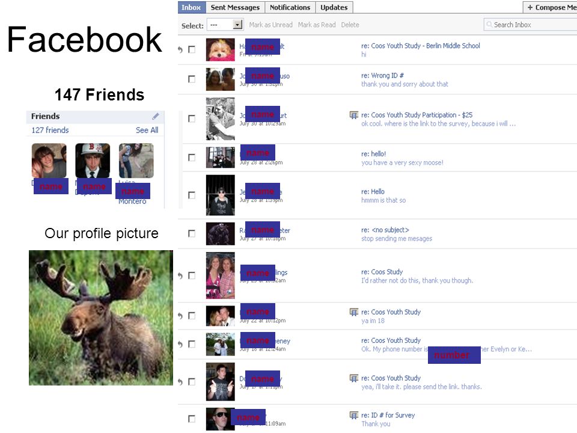Tick checkbox for 're: Coos Study' message
The height and width of the screenshot is (433, 577).
192,275
